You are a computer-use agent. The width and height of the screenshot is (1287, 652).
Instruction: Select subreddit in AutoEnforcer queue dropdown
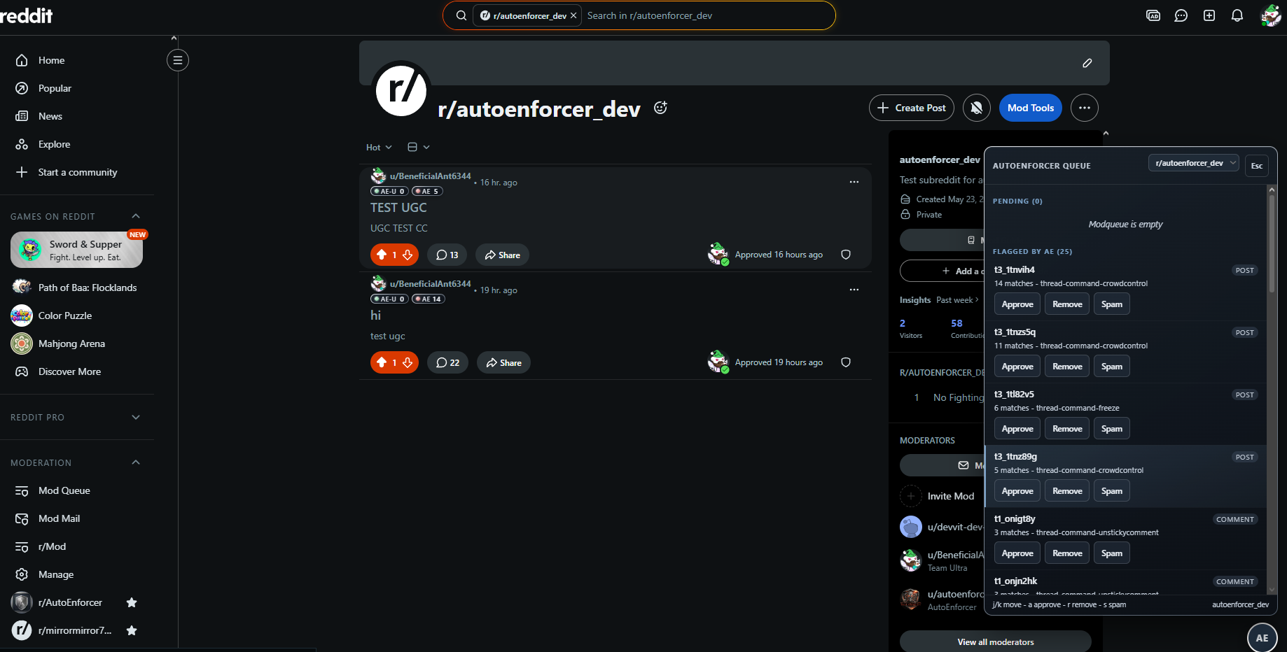[x=1194, y=163]
